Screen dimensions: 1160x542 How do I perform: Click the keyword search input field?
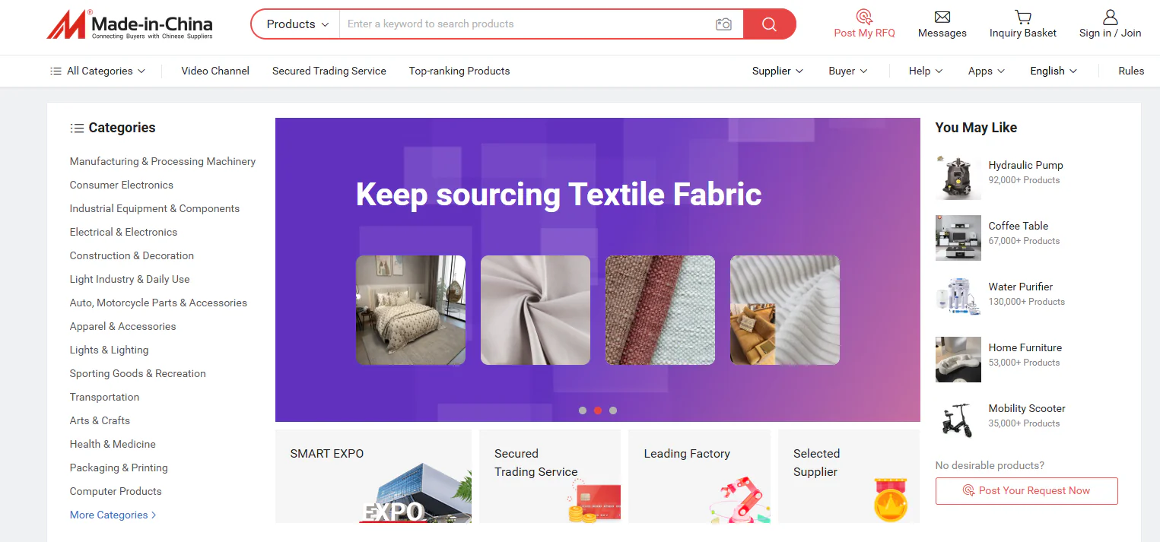click(x=526, y=24)
